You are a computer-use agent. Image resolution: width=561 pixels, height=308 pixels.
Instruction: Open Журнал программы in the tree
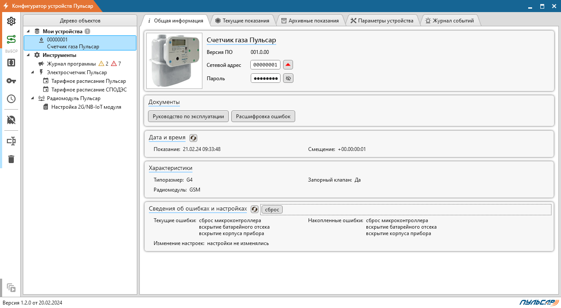pyautogui.click(x=71, y=64)
